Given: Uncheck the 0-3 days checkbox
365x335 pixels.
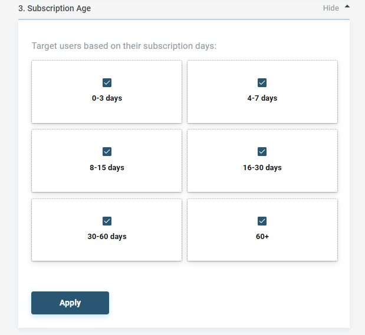Looking at the screenshot, I should 107,83.
